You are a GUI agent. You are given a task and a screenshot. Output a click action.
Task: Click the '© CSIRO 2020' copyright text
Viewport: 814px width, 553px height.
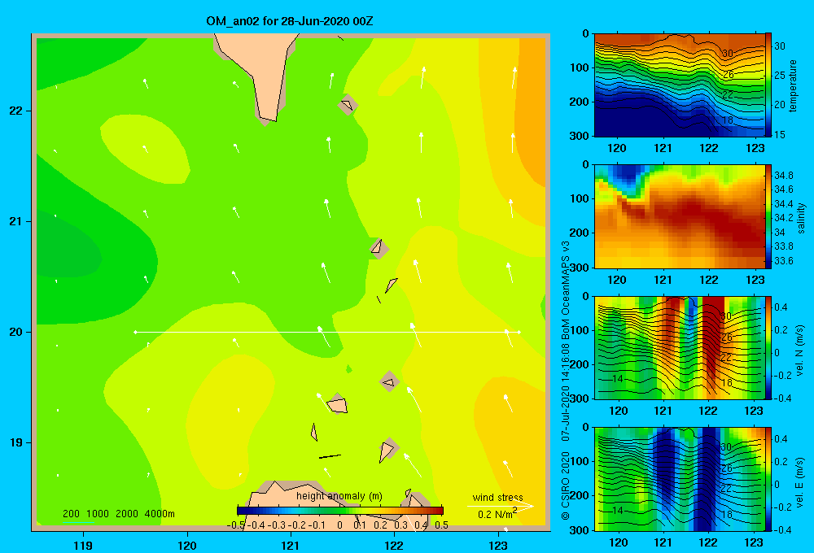tap(566, 486)
